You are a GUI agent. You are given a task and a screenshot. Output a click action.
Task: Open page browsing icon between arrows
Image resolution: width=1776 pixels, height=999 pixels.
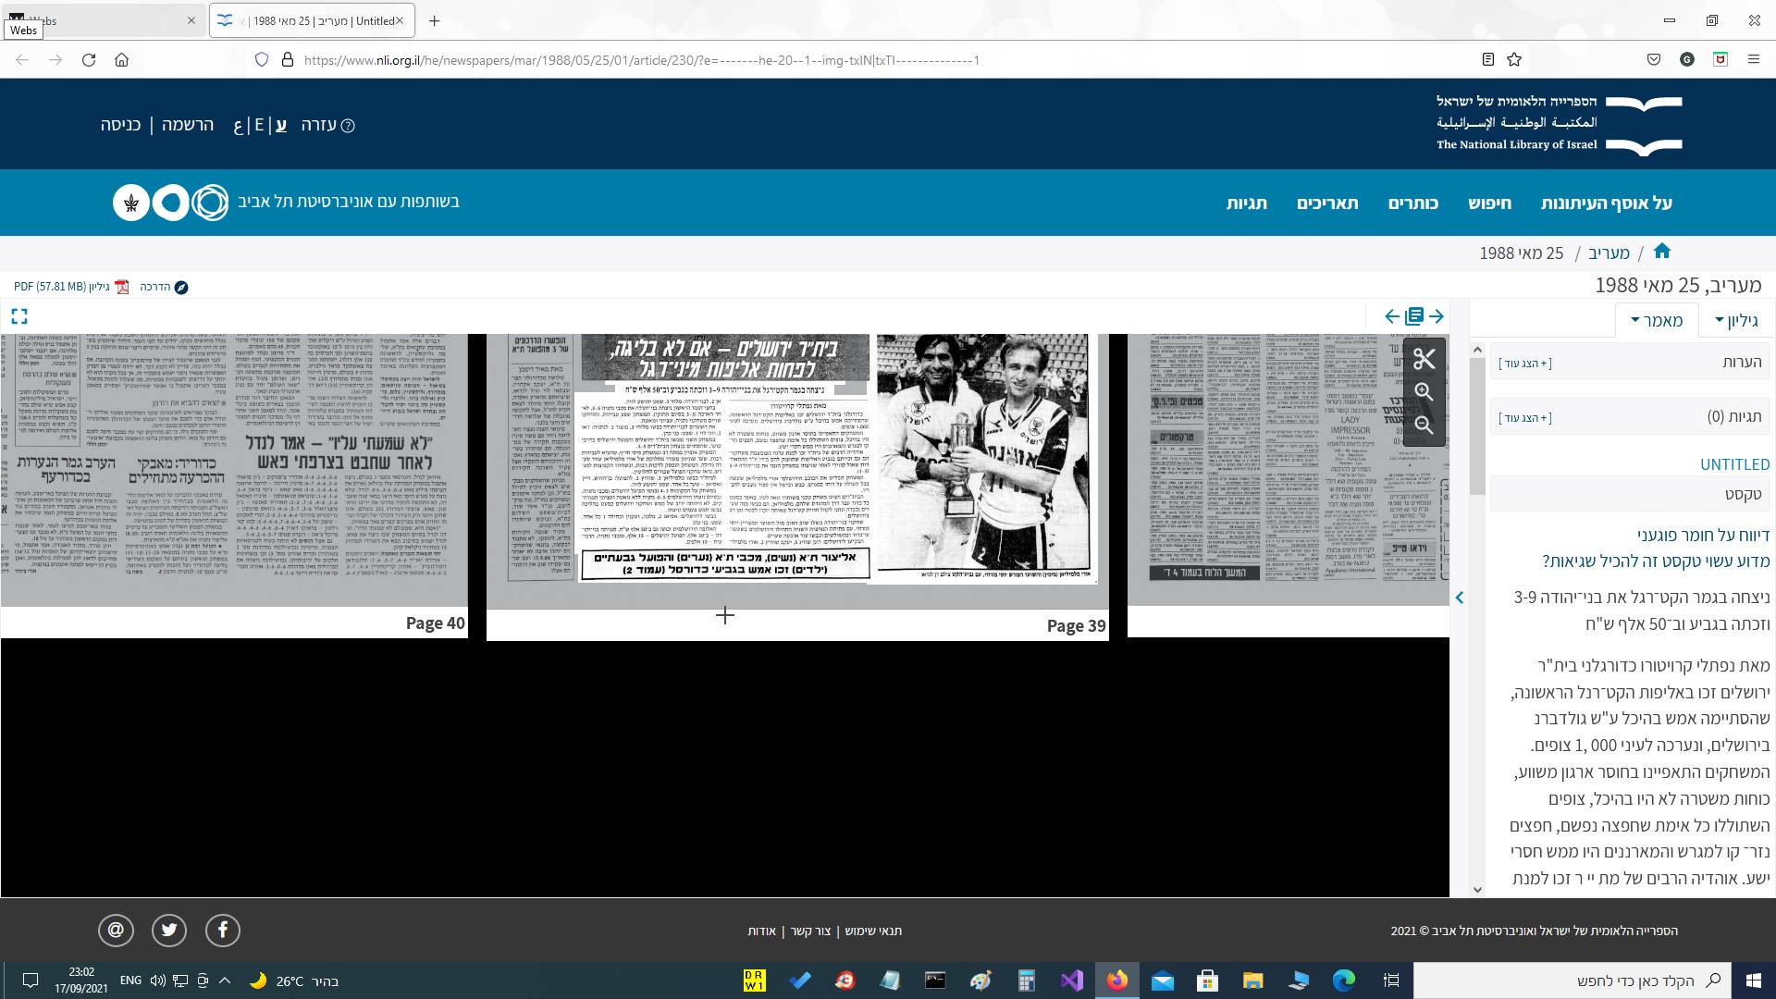tap(1414, 316)
